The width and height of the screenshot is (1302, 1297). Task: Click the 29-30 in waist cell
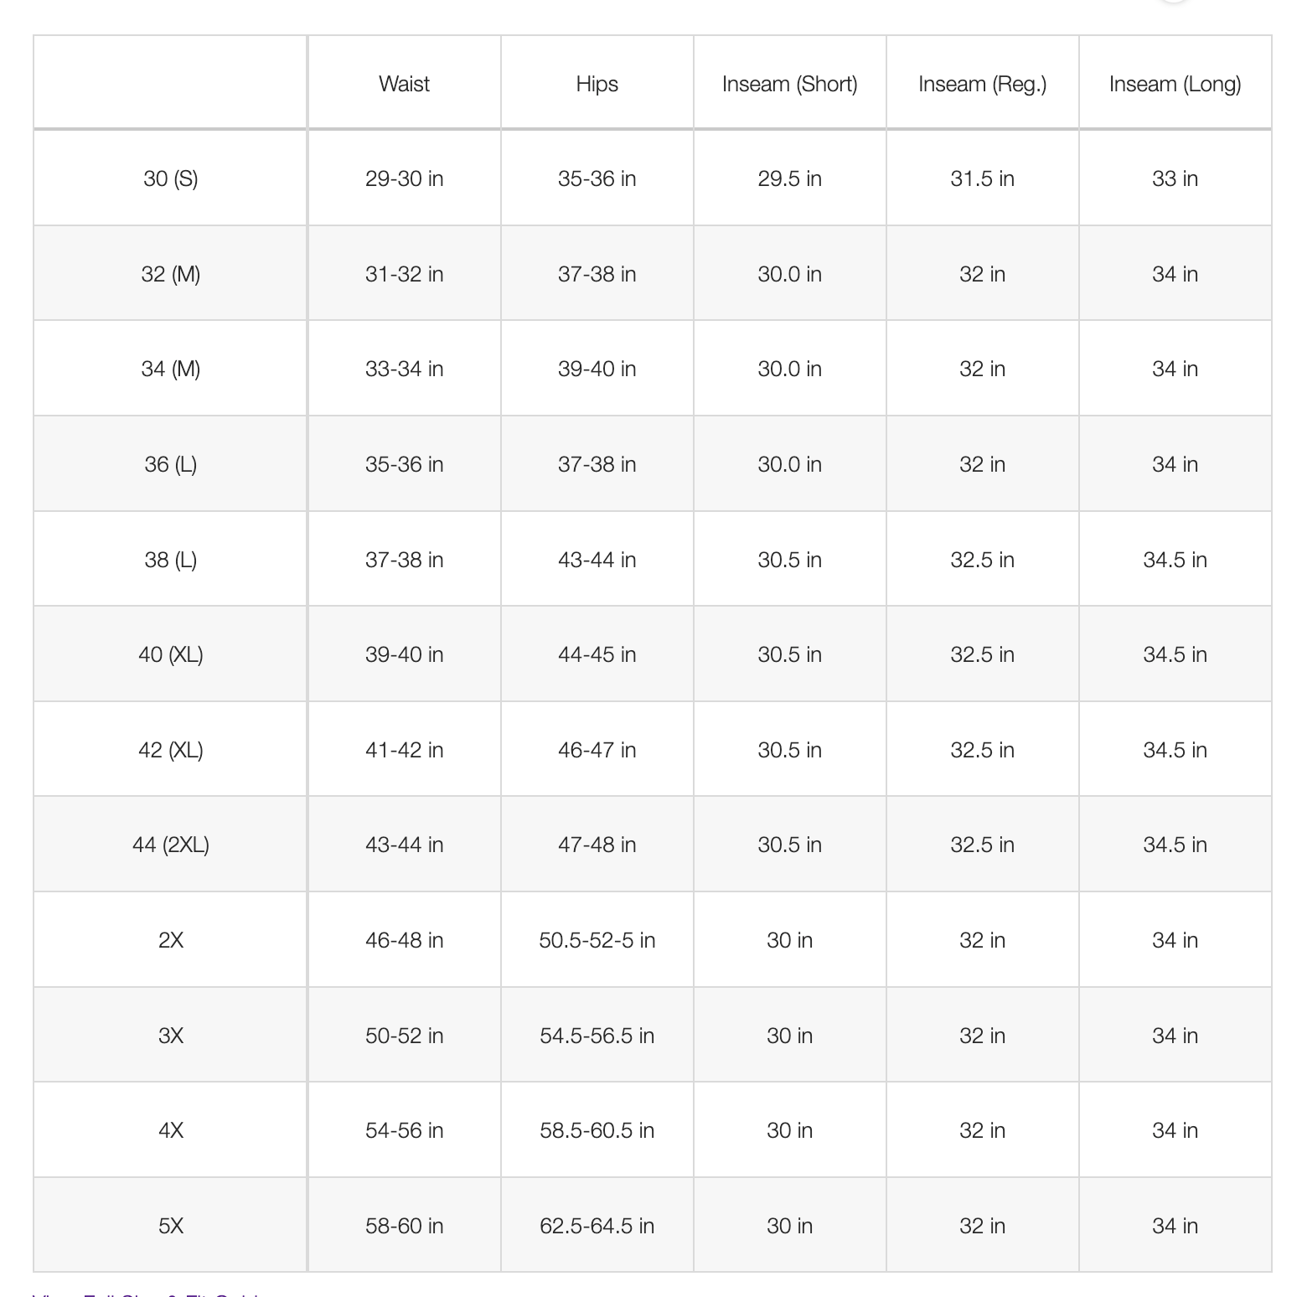coord(404,178)
